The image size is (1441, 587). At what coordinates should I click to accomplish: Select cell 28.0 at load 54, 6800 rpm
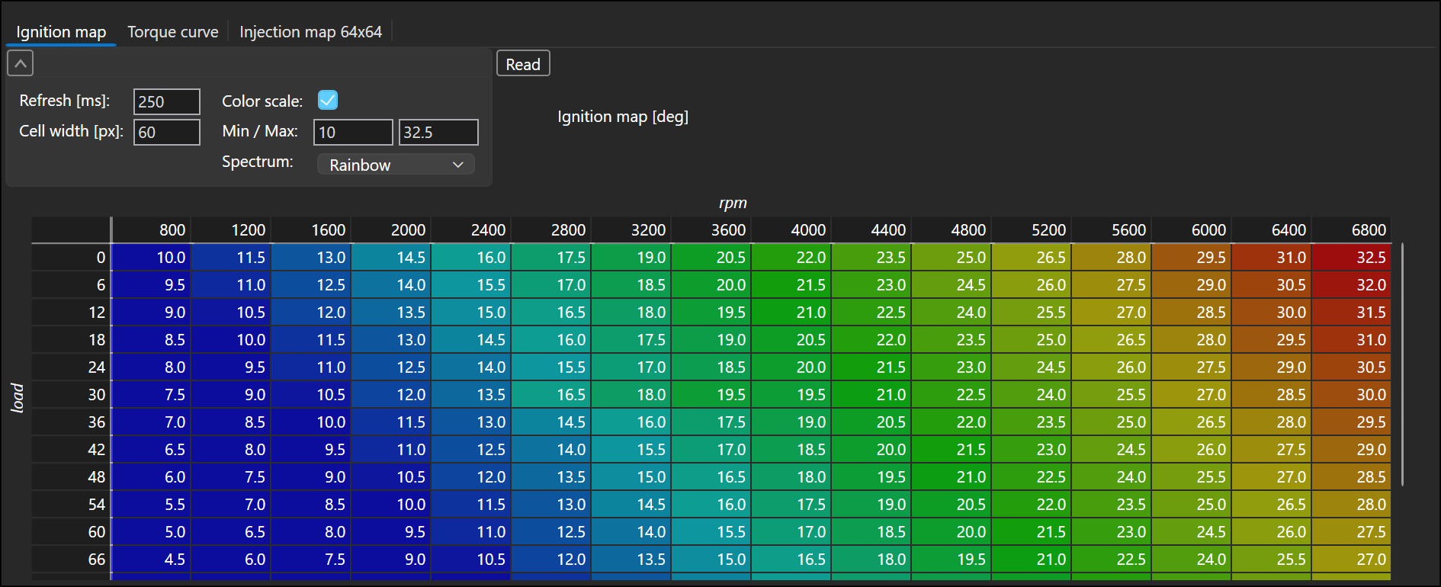point(1351,505)
